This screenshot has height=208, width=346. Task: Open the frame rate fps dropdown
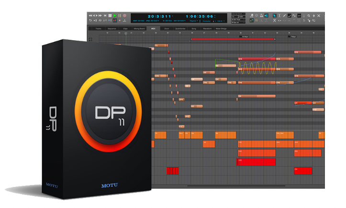point(238,23)
